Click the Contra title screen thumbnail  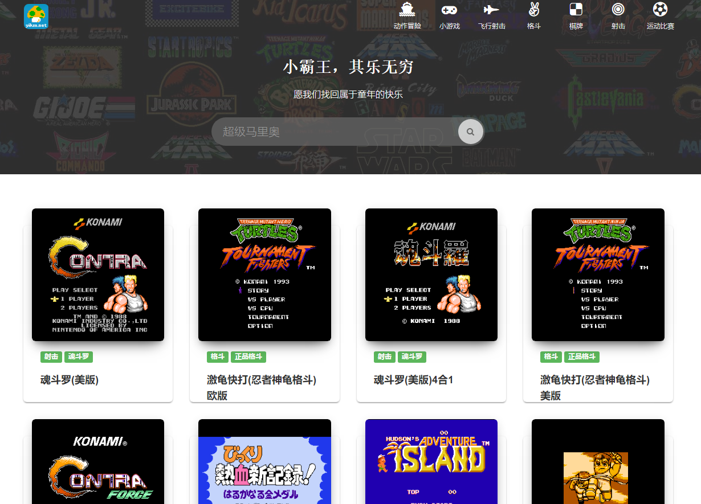click(97, 274)
